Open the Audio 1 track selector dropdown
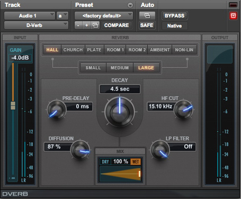Viewport: 241px width, 199px height. click(30, 16)
